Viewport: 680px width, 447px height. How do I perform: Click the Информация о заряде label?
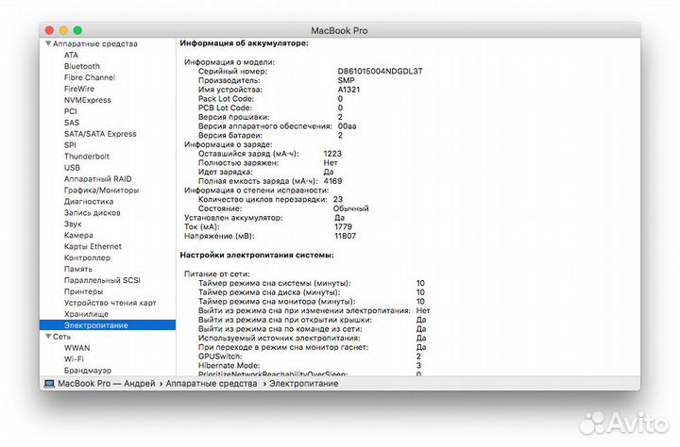coord(229,144)
